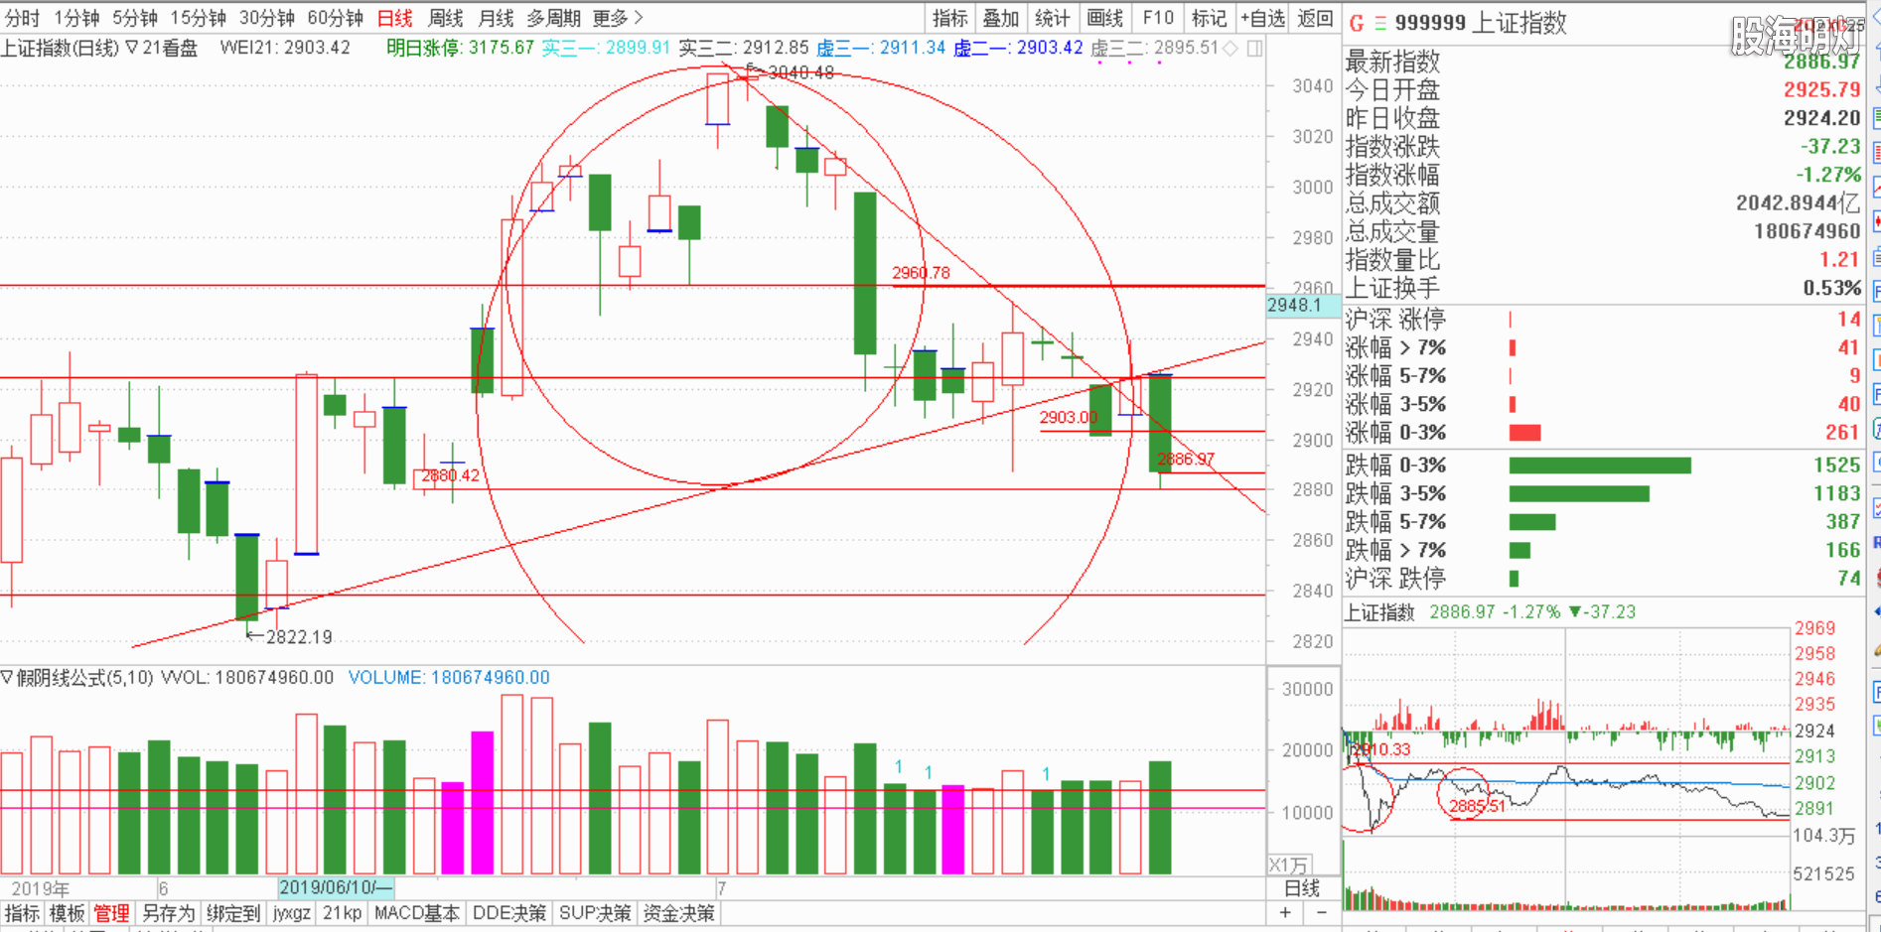Click the 日线 label below price axis
The width and height of the screenshot is (1881, 932).
tap(1302, 888)
